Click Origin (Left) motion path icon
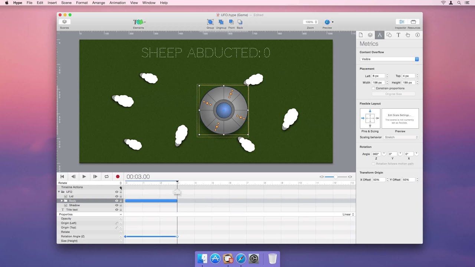The width and height of the screenshot is (475, 267). (117, 223)
